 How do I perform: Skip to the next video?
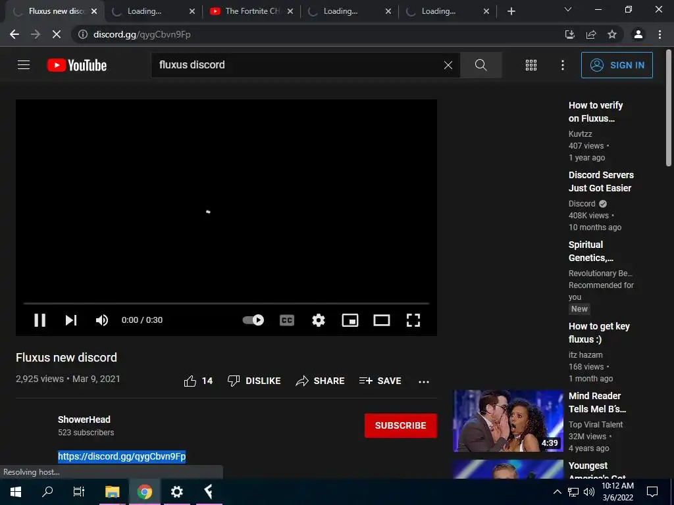pos(71,320)
